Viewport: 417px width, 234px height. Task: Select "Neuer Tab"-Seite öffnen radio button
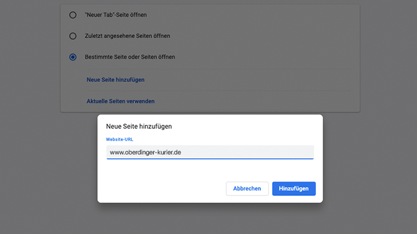[x=73, y=15]
